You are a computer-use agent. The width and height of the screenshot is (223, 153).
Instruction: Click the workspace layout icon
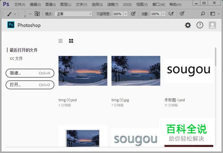point(213,14)
